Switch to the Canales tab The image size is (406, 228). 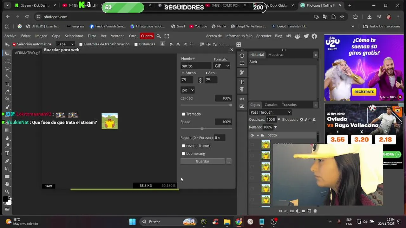pyautogui.click(x=271, y=105)
